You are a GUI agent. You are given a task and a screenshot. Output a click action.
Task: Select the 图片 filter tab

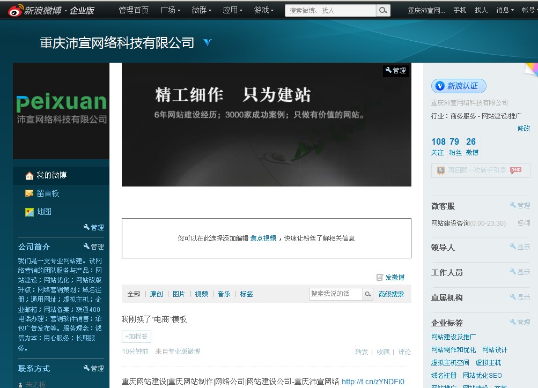(179, 294)
